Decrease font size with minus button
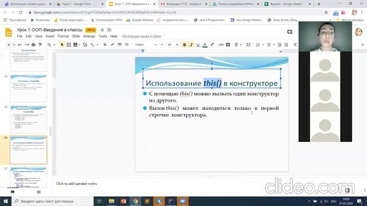 pos(162,45)
